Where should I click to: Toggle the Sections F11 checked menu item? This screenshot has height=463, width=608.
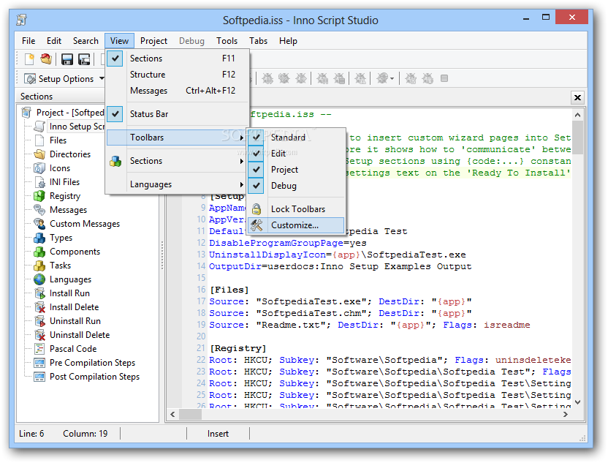(x=177, y=59)
